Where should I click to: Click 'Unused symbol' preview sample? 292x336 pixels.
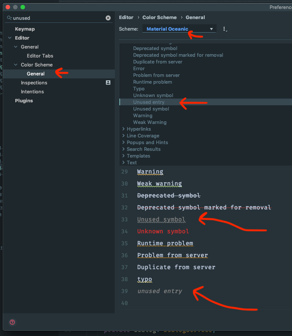161,220
